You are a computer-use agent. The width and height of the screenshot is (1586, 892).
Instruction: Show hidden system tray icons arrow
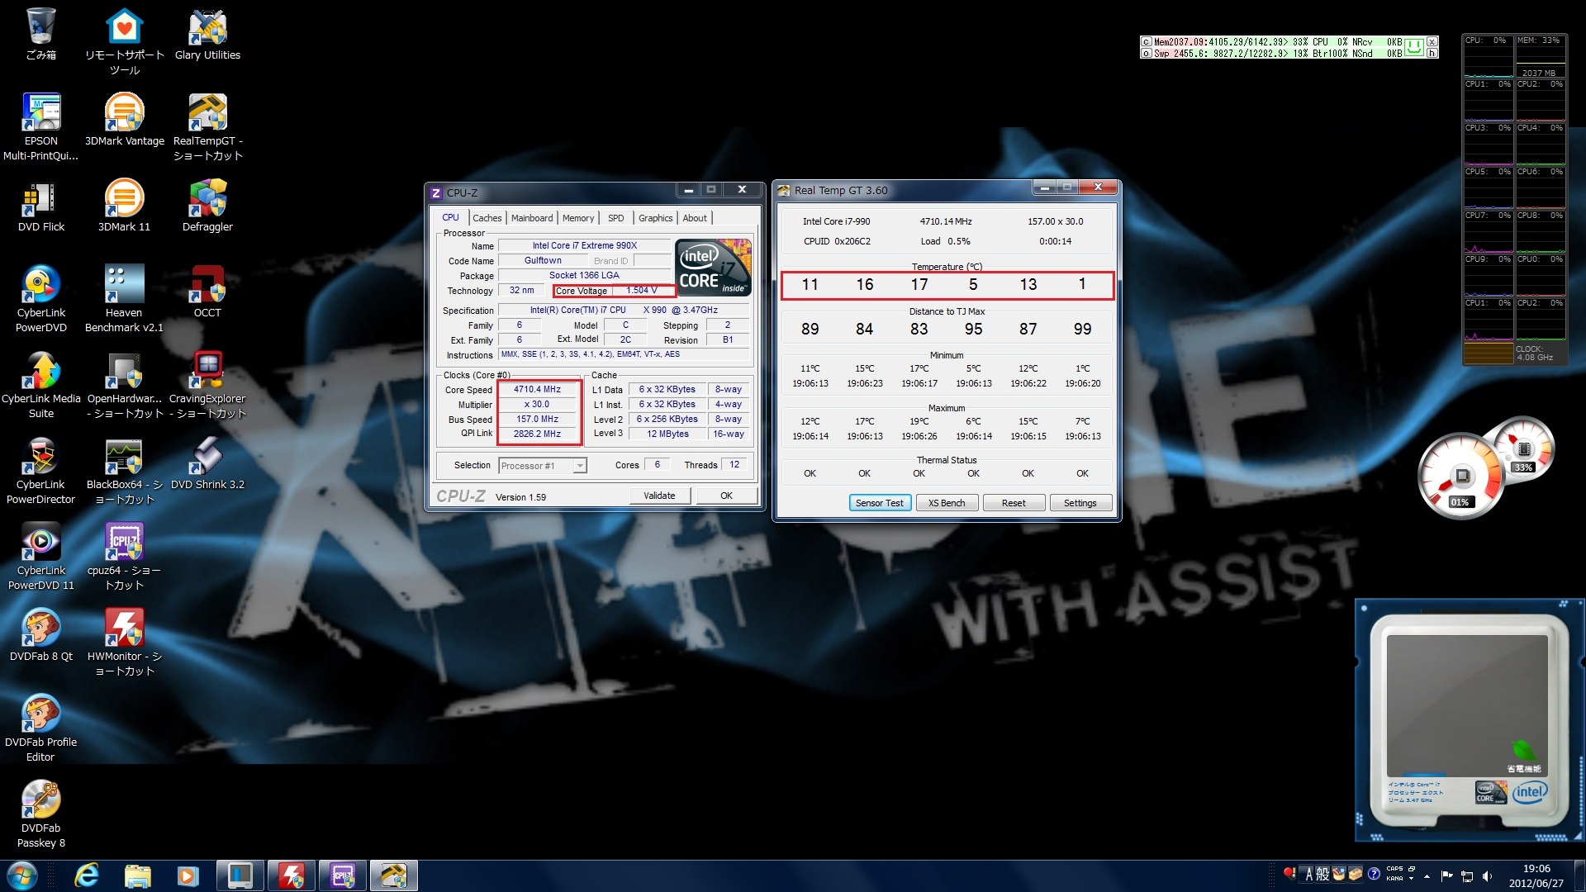(1427, 875)
